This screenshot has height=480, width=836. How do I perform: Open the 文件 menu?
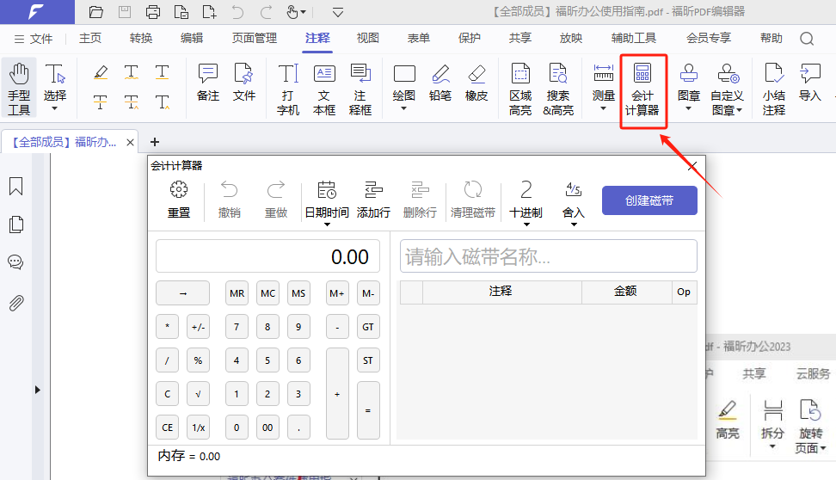tap(34, 39)
